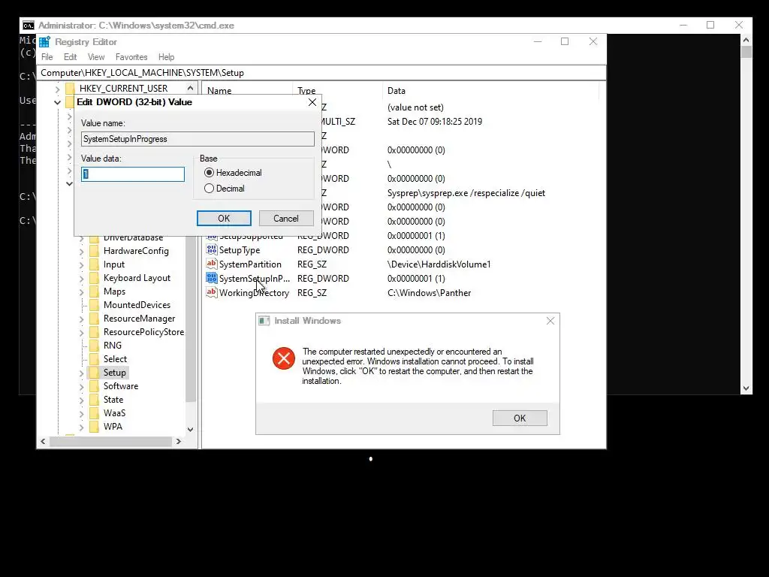Image resolution: width=769 pixels, height=577 pixels.
Task: Select the Software folder icon
Action: pyautogui.click(x=94, y=386)
